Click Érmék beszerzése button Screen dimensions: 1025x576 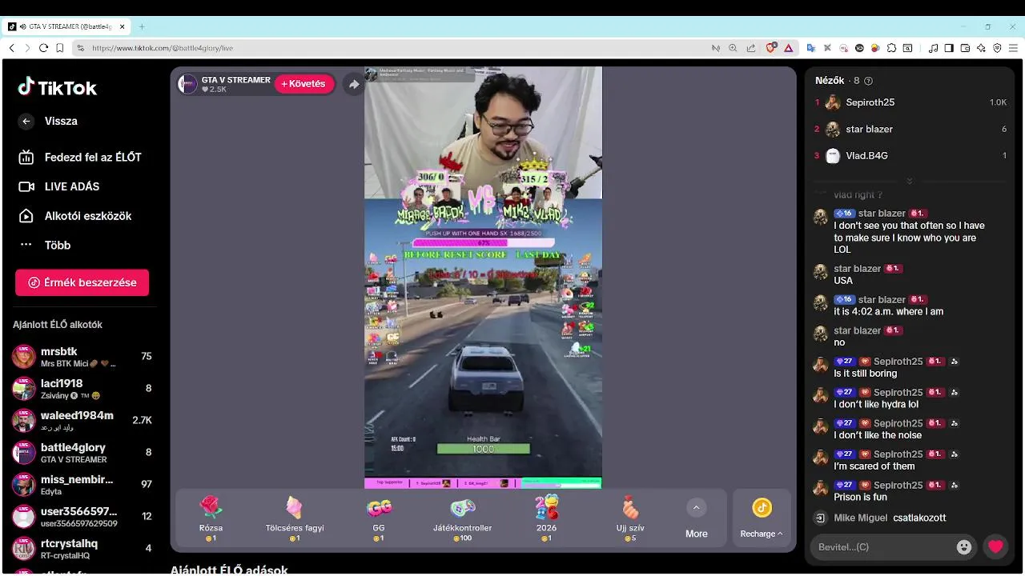pyautogui.click(x=82, y=282)
